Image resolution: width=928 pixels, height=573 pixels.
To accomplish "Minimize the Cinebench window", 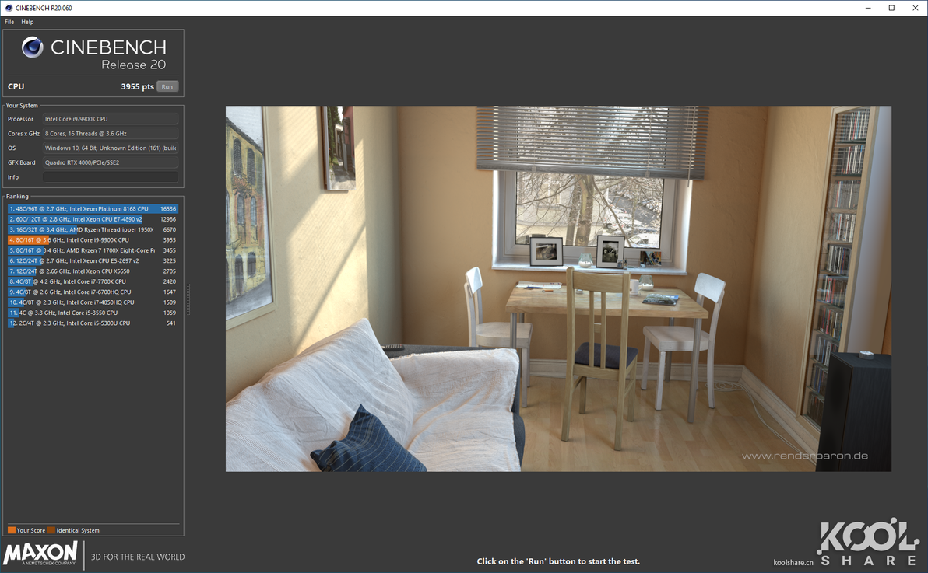I will [x=868, y=8].
